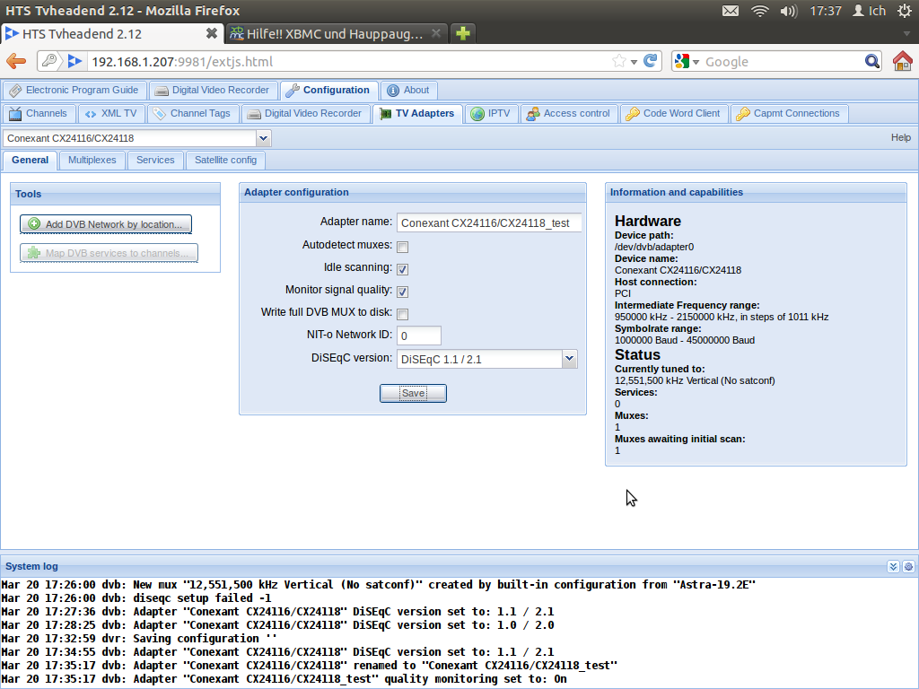Open the mail indicator in the system tray

tap(731, 11)
